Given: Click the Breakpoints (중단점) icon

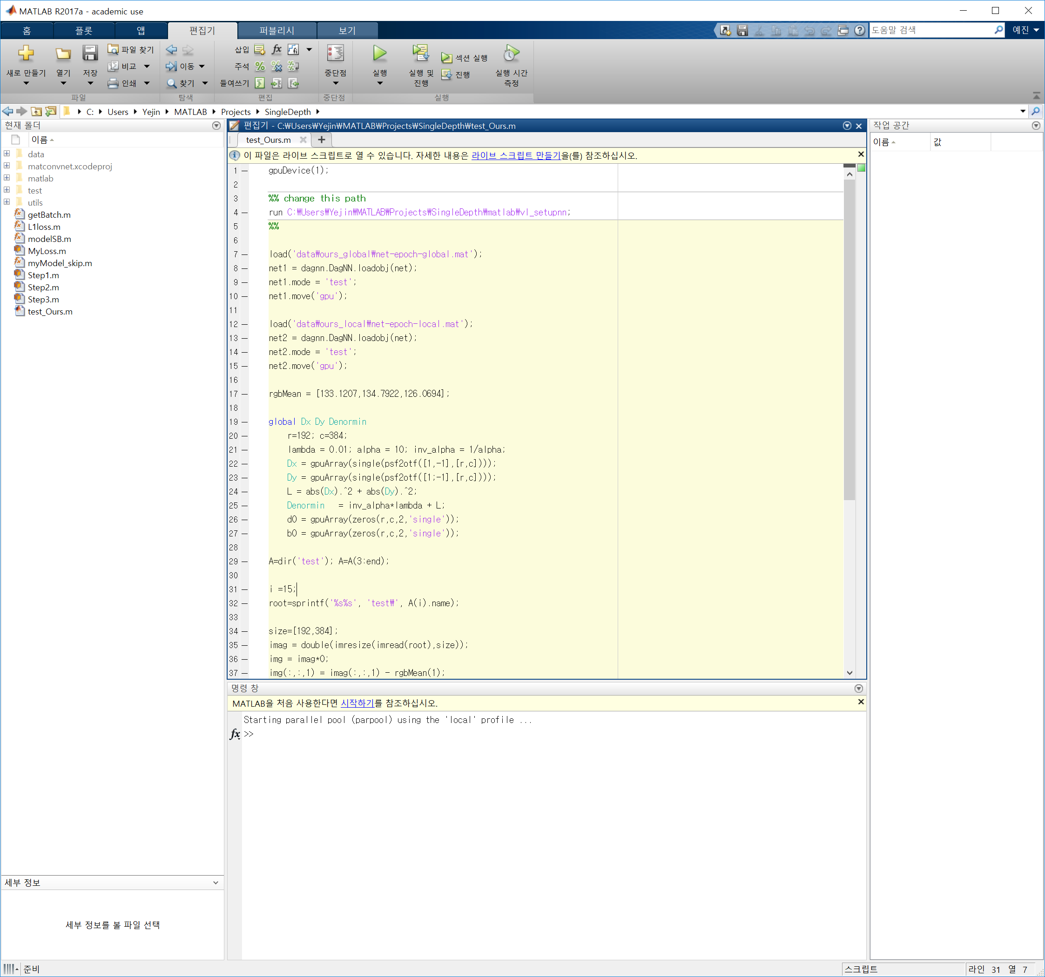Looking at the screenshot, I should point(335,54).
